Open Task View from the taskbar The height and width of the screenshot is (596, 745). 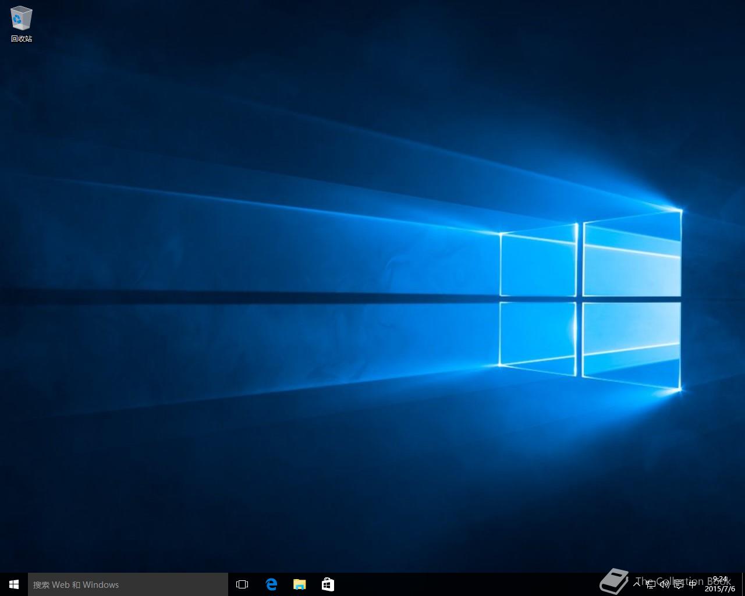click(x=242, y=584)
